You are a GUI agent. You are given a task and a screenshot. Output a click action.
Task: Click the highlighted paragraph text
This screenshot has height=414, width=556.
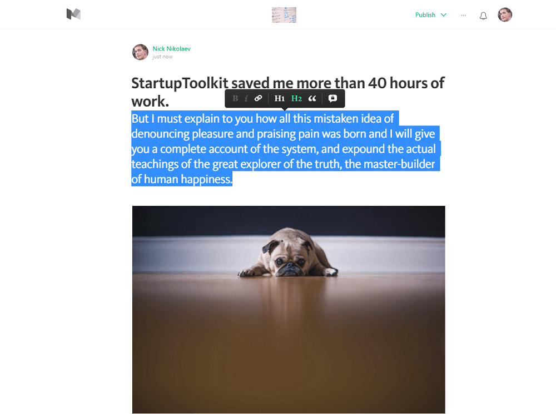285,149
